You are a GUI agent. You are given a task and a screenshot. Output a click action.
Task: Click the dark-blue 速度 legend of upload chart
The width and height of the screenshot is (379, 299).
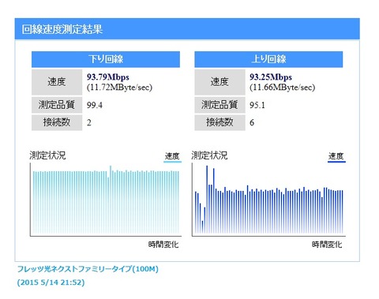pos(336,157)
